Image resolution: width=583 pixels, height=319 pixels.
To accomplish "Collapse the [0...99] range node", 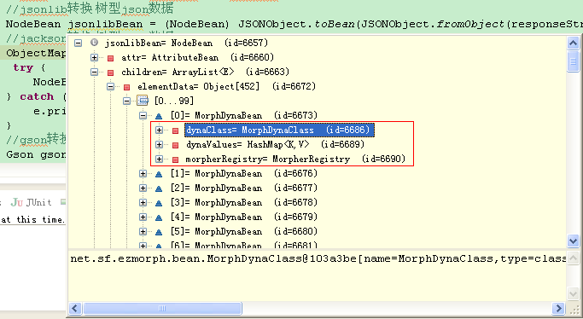I will pos(127,101).
